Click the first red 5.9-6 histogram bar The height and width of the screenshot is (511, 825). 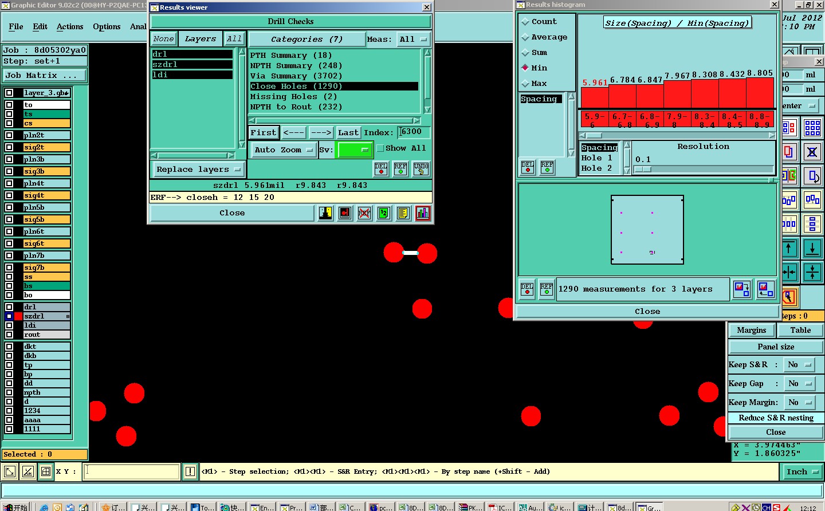595,97
